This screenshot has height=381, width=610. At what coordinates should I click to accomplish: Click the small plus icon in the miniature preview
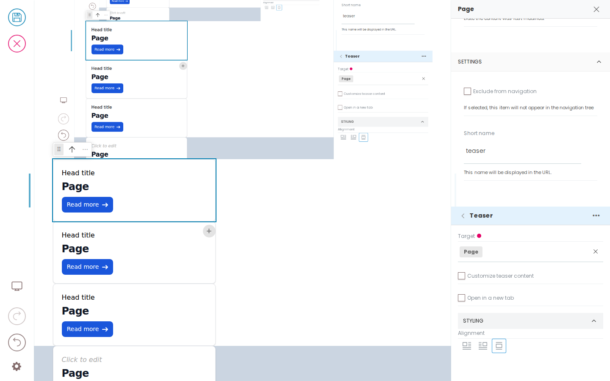[183, 66]
